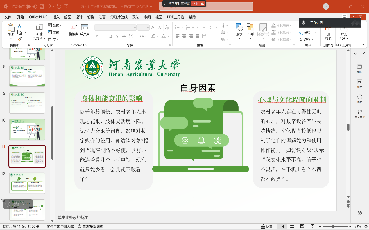Click the zoom slider in status bar

click(333, 226)
